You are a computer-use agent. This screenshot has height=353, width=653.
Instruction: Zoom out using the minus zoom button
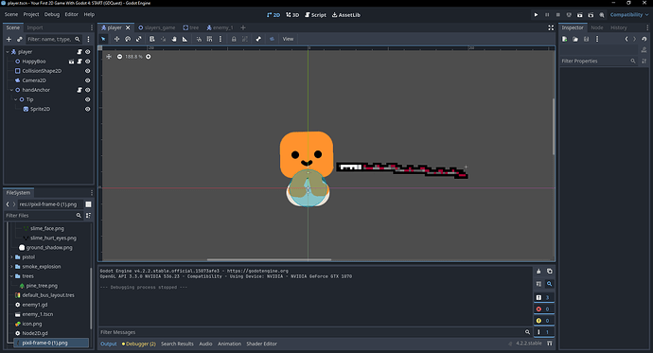coord(119,57)
